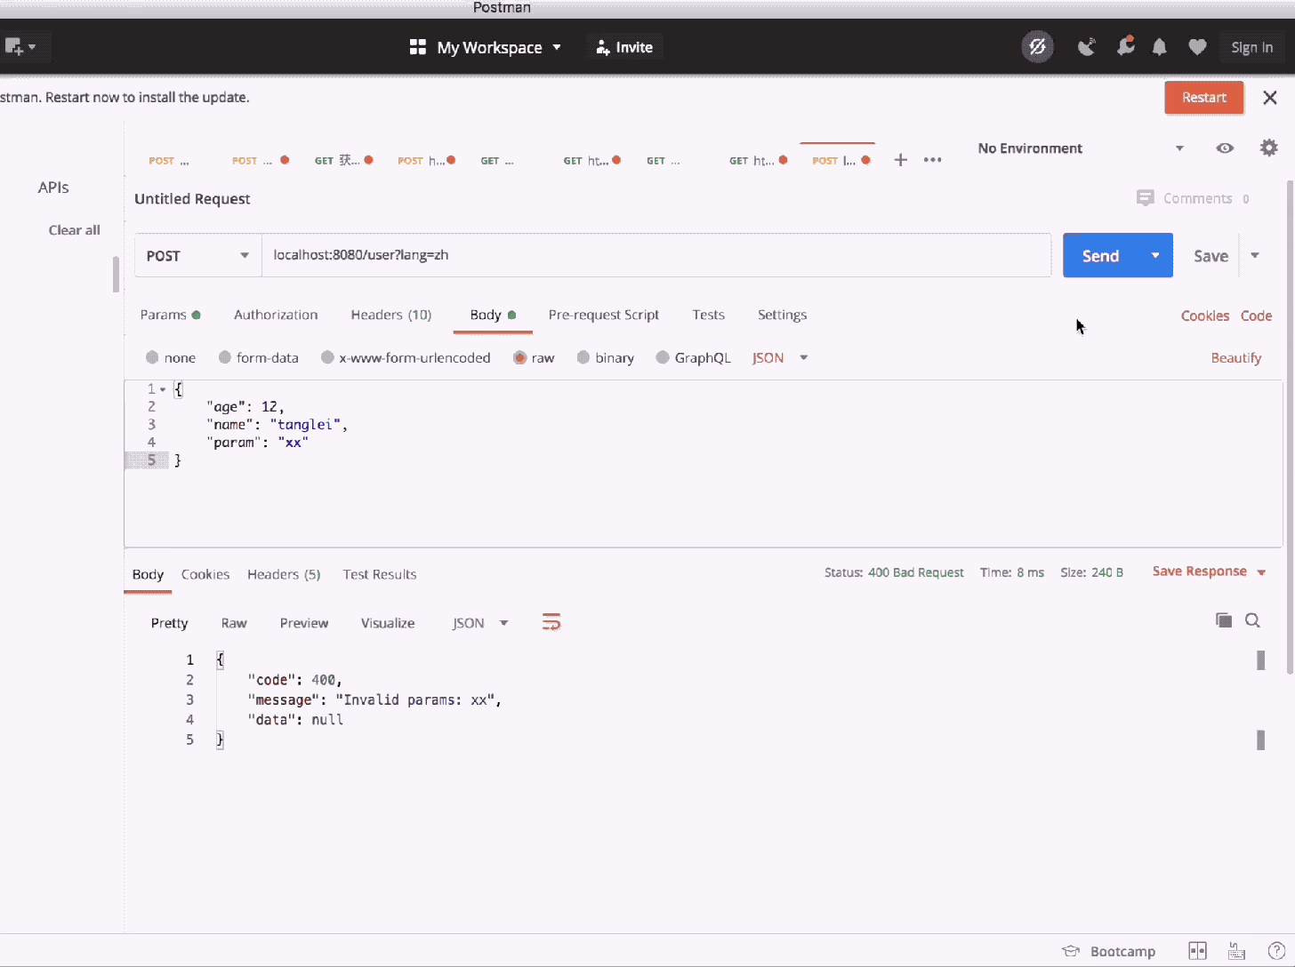Open the capture requests satellite icon
This screenshot has height=967, width=1295.
click(1086, 47)
